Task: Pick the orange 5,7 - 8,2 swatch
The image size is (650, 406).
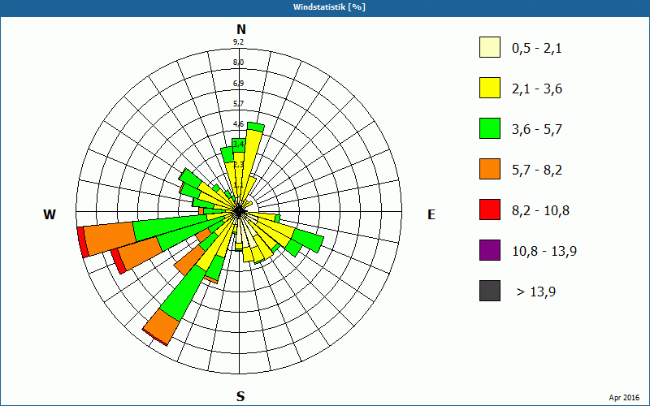Action: (490, 169)
